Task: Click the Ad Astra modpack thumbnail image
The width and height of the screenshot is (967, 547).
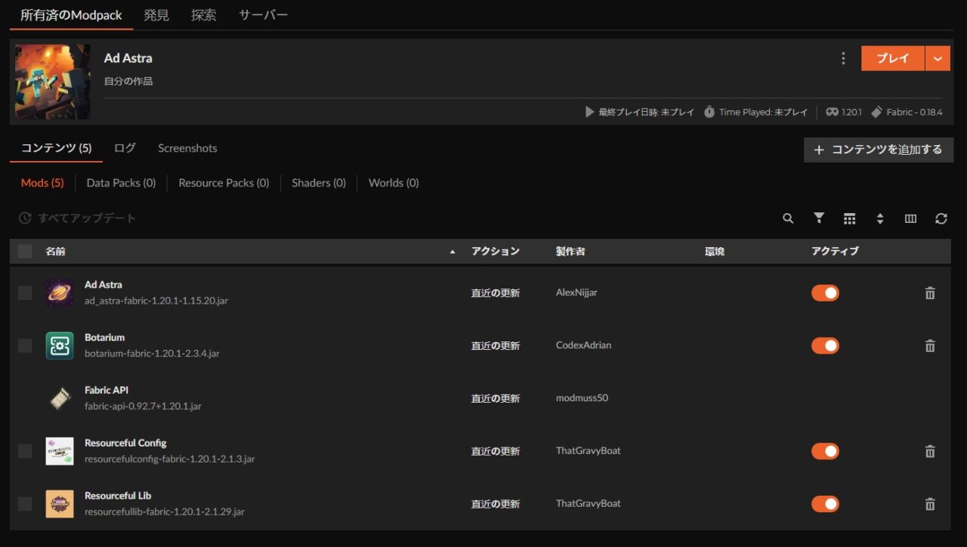Action: tap(52, 82)
